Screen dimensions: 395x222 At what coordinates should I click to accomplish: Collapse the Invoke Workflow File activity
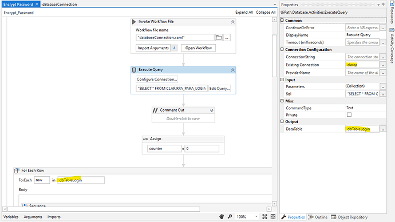[x=233, y=22]
